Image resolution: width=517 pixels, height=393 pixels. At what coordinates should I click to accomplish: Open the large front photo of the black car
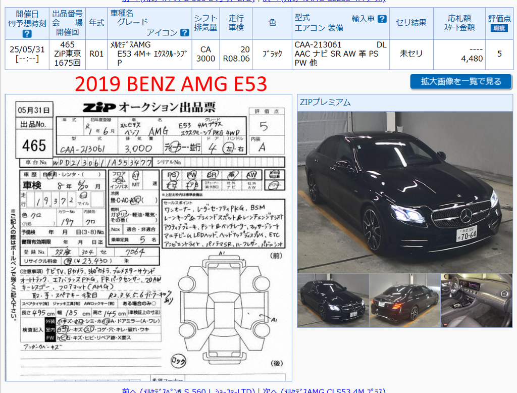pos(405,192)
